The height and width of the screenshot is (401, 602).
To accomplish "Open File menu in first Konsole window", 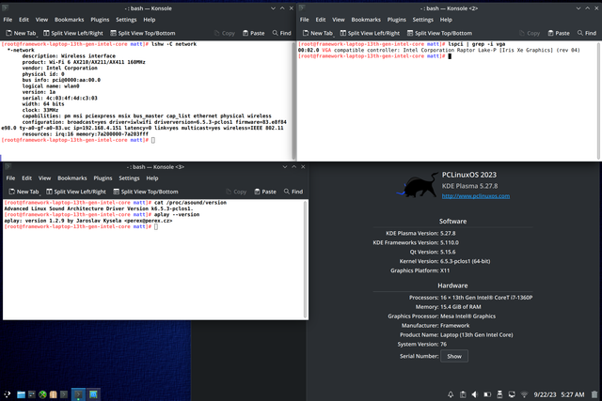I will [x=8, y=20].
